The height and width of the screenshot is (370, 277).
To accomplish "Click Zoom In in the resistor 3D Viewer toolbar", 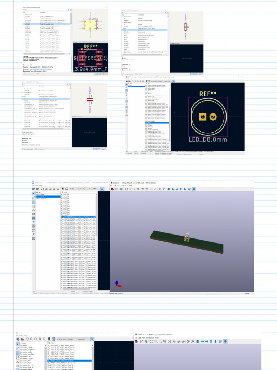I will (x=130, y=189).
